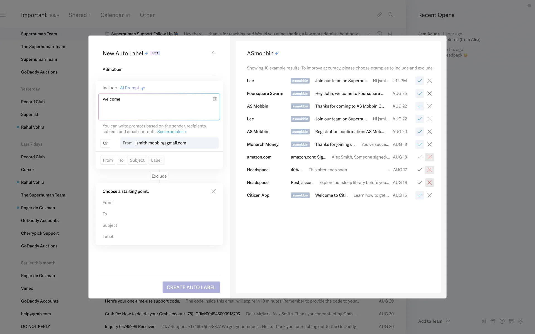The image size is (535, 334).
Task: Open the hamburger menu icon
Action: (3, 15)
